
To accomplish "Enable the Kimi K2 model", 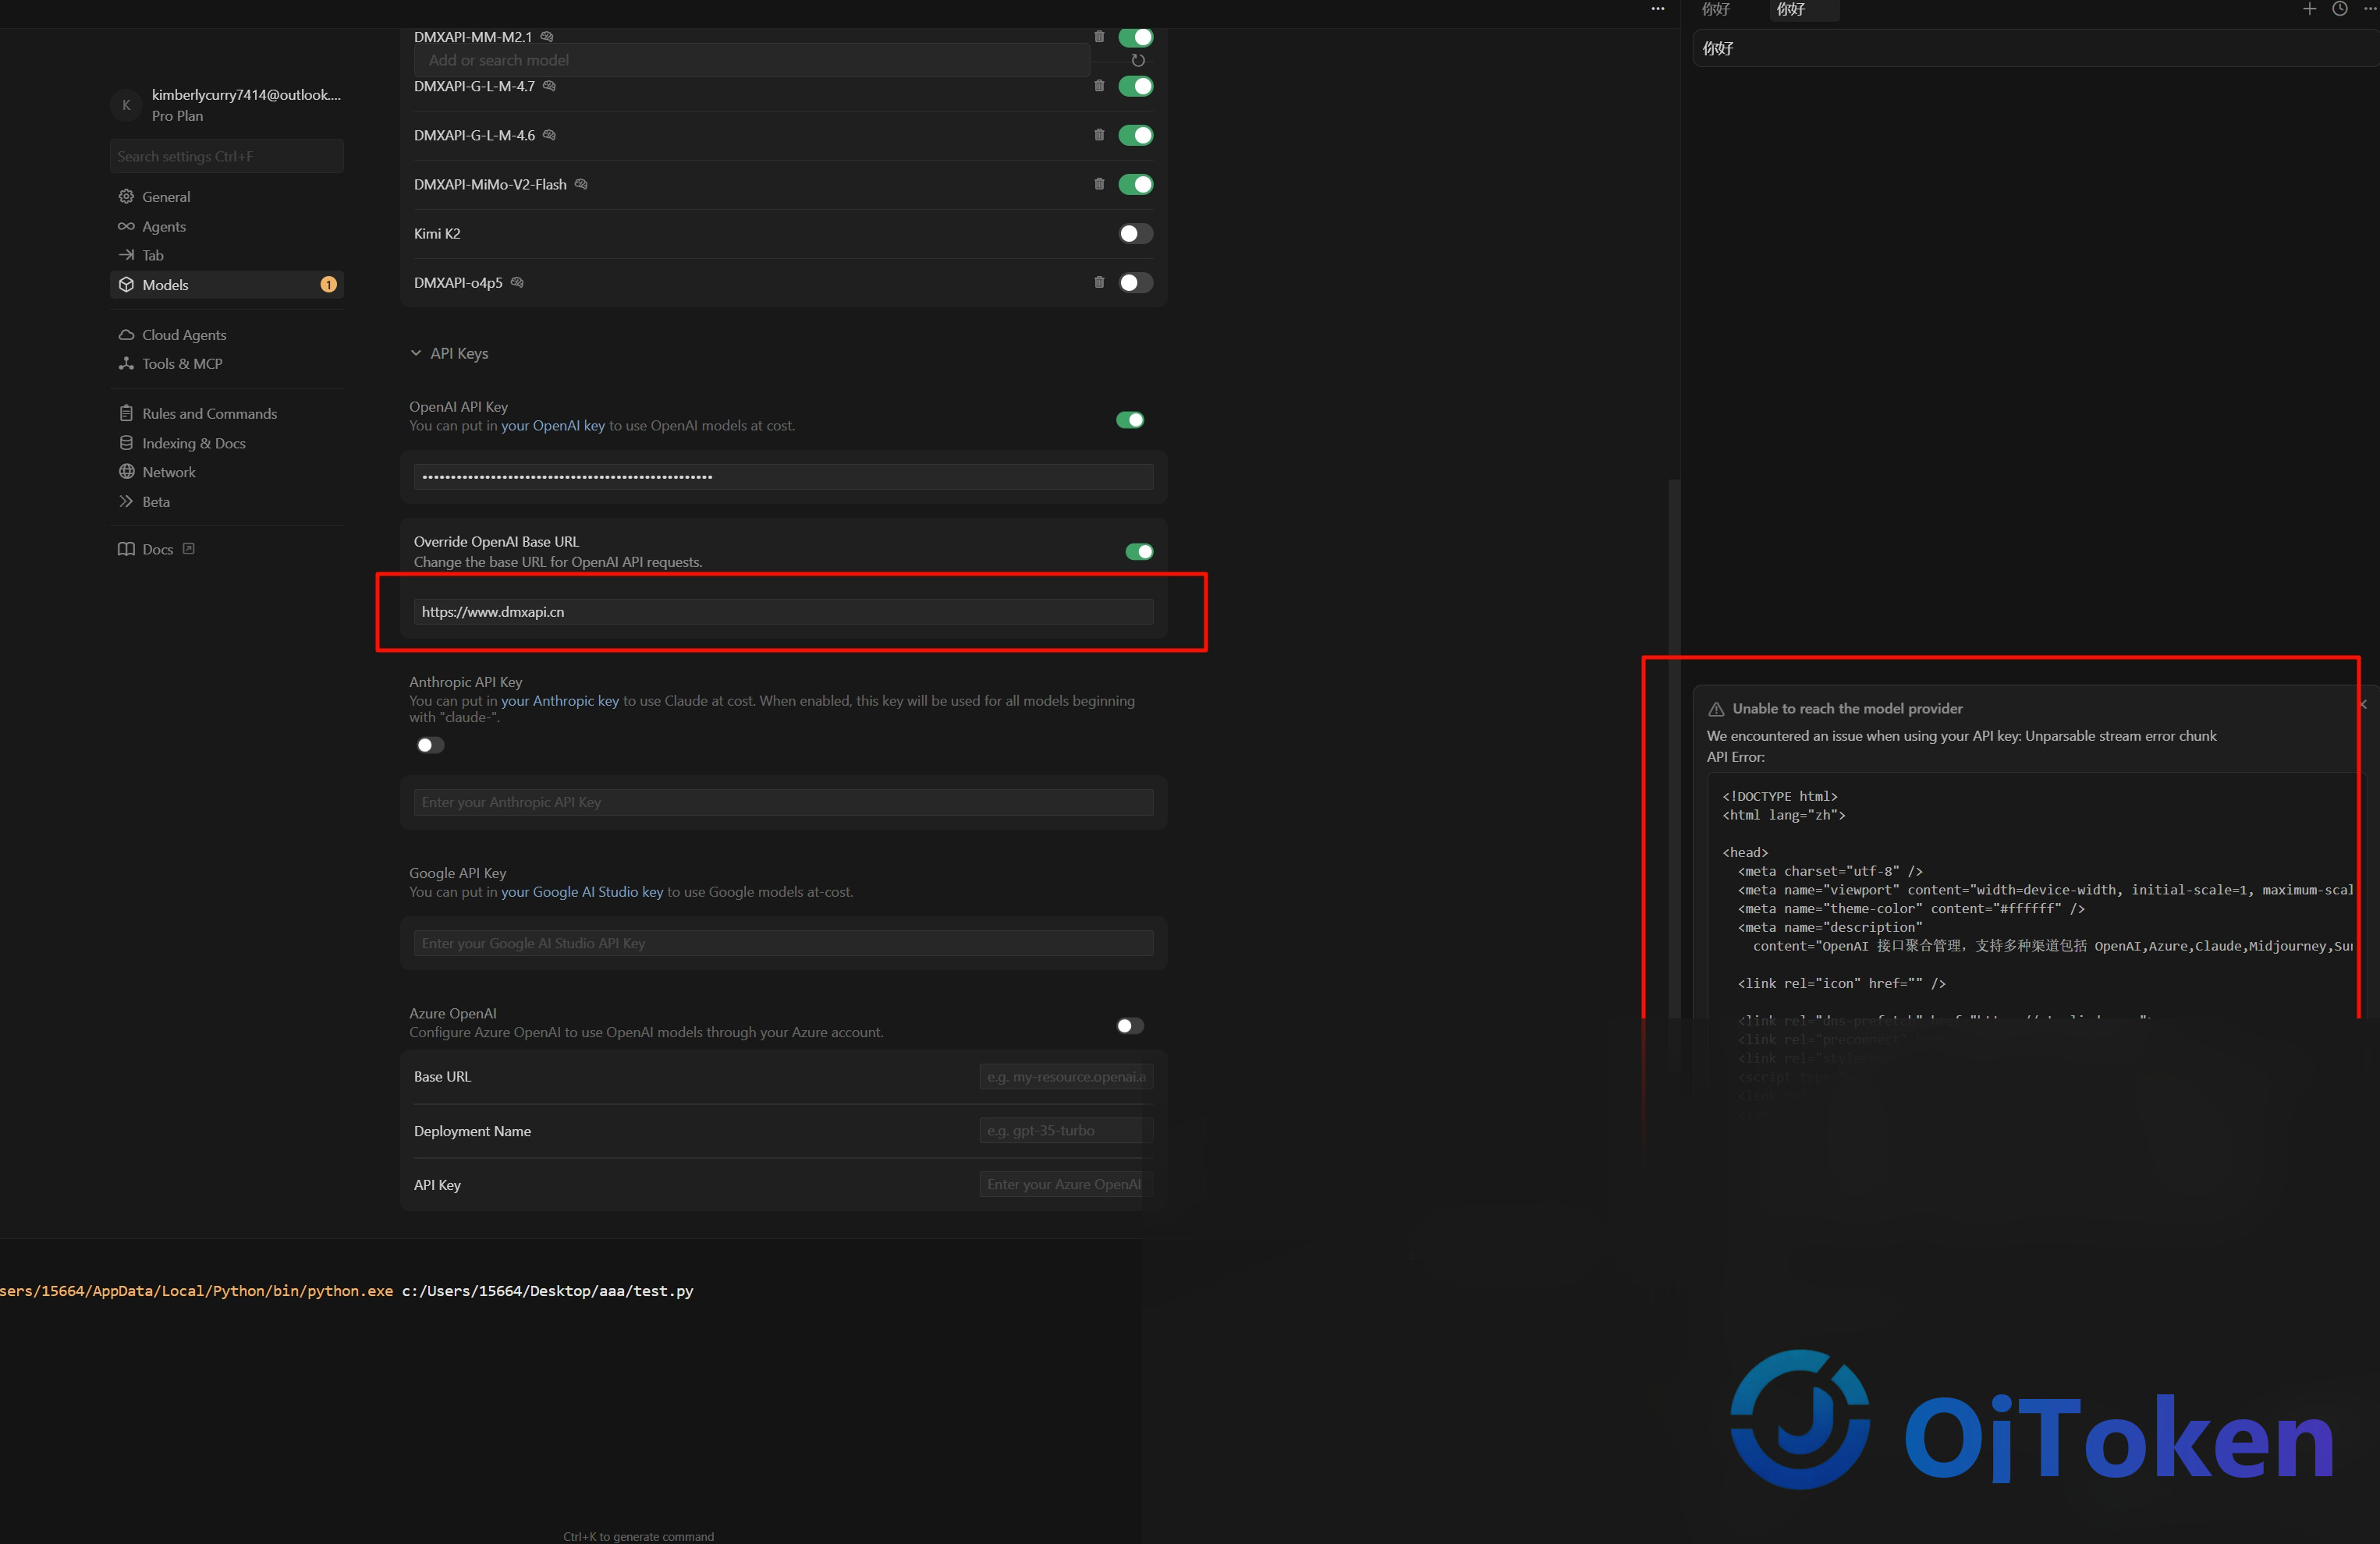I will (x=1135, y=233).
